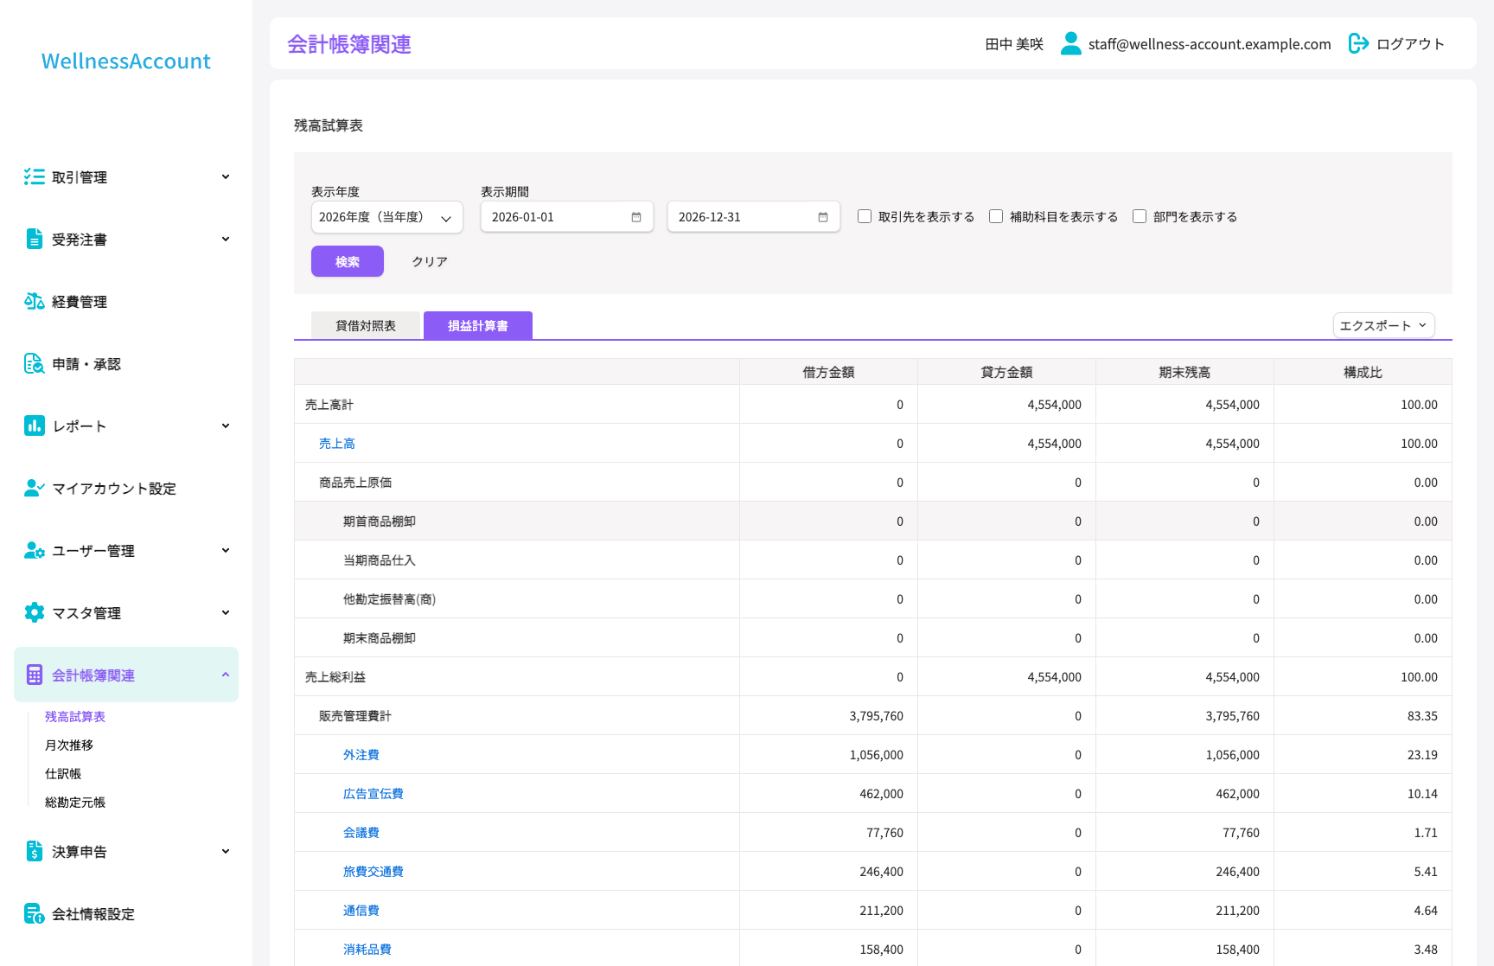Click the マスタ管理 gear icon
1494x966 pixels.
tap(35, 613)
